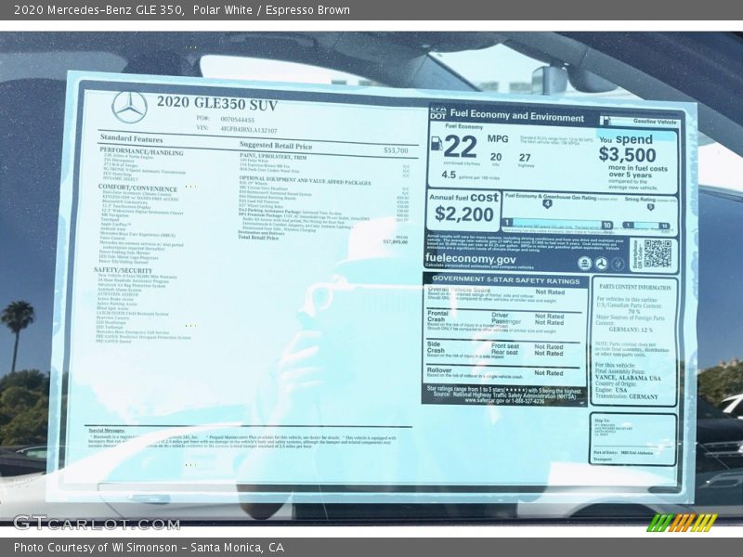Click the 'PARTS CONTENT INFORMATION' heading
The height and width of the screenshot is (557, 743).
coord(635,287)
